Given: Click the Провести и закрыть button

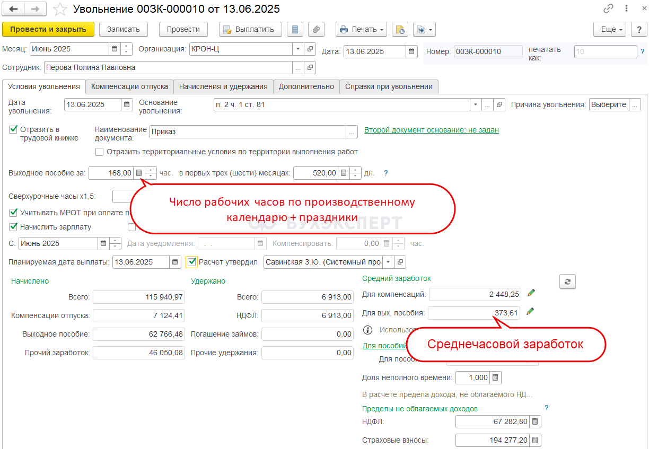Looking at the screenshot, I should point(48,29).
